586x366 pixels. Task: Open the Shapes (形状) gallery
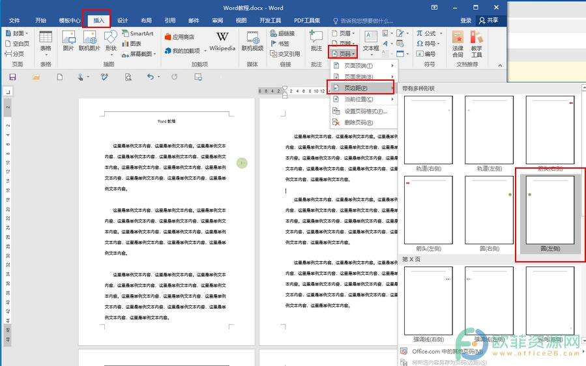tap(111, 40)
